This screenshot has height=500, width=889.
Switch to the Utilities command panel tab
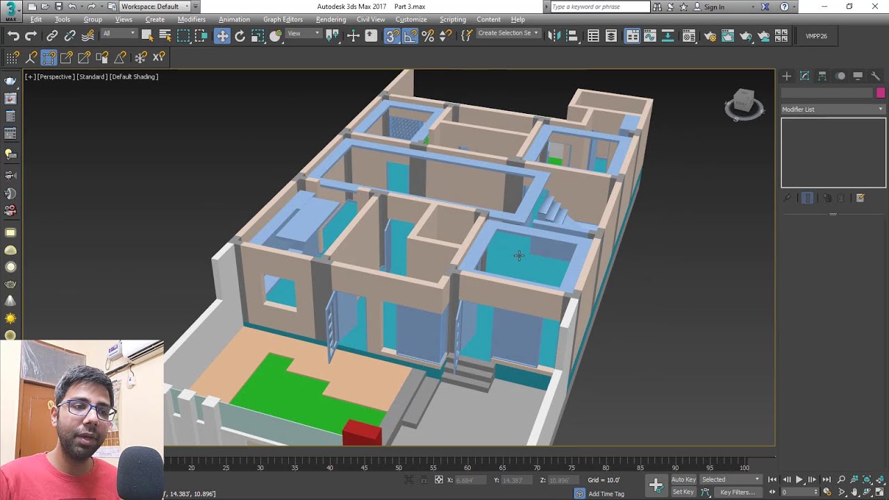[876, 76]
